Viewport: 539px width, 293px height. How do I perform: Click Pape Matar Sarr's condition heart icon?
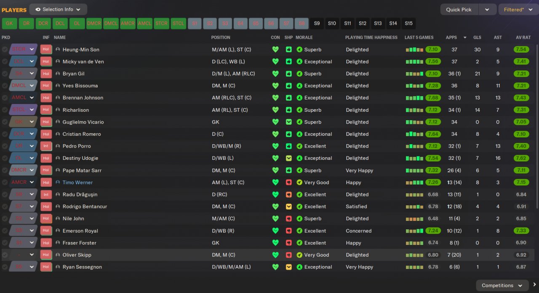pyautogui.click(x=275, y=170)
